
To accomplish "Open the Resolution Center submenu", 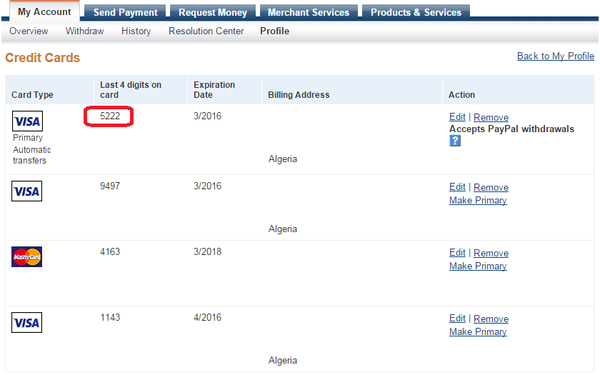I will click(x=206, y=31).
